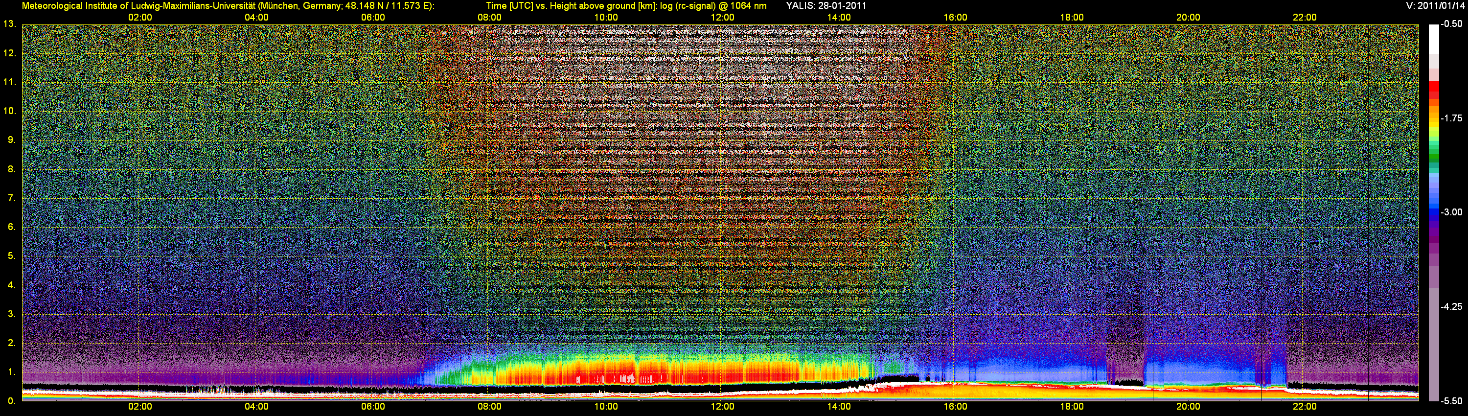Pick the 13. km height axis label
Viewport: 1468px width, 416px height.
[x=9, y=24]
